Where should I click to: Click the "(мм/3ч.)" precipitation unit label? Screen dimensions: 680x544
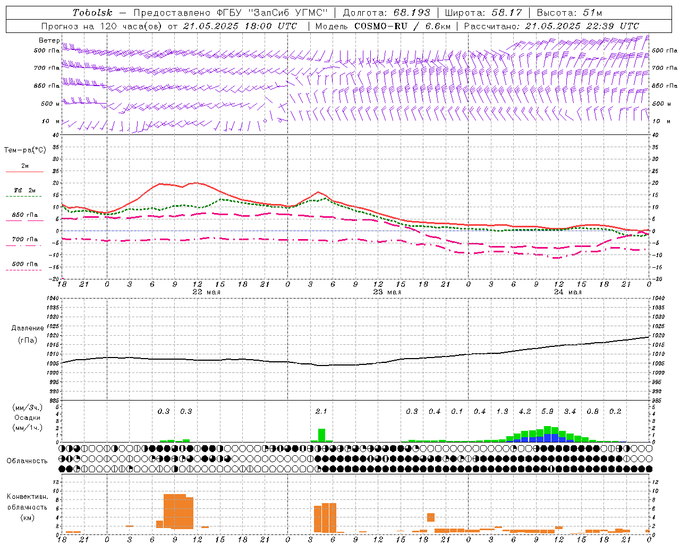(27, 407)
